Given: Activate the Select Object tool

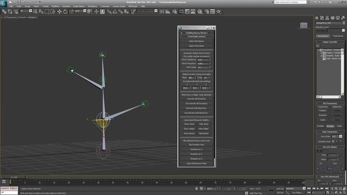Looking at the screenshot, I should pos(35,11).
